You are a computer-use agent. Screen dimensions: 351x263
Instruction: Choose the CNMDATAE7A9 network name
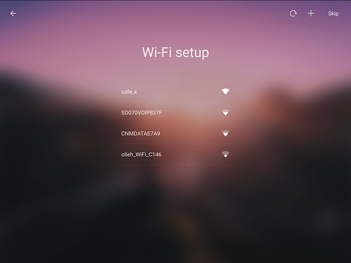coord(140,134)
